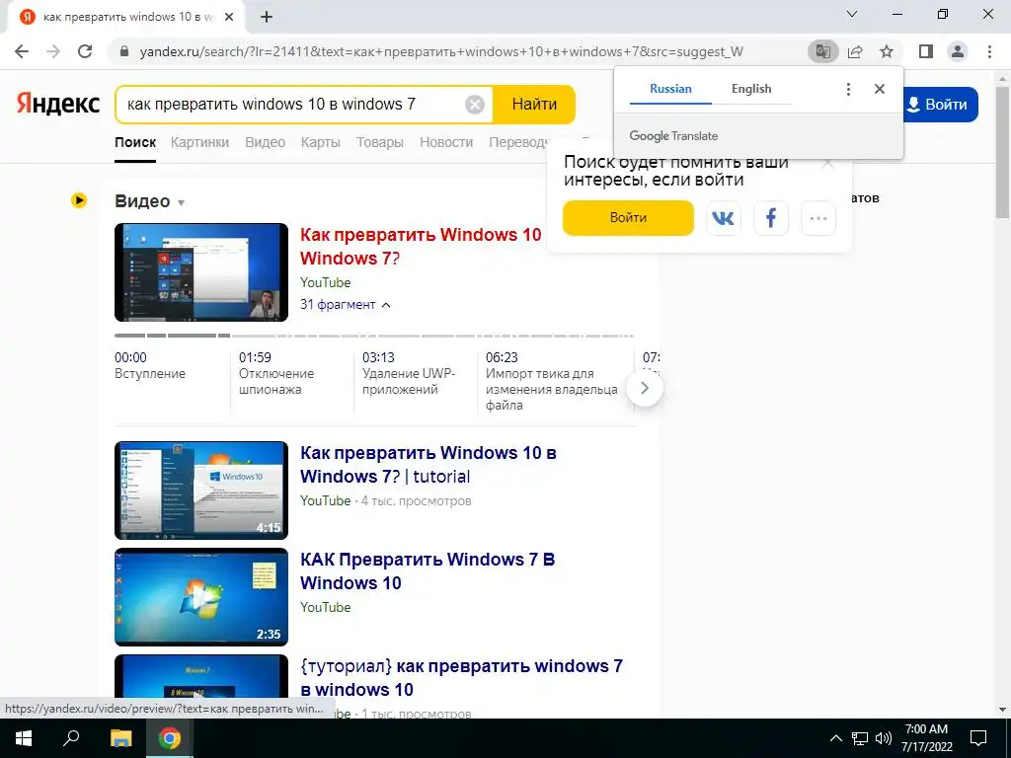Open translate popup options menu
The width and height of the screenshot is (1011, 758).
pyautogui.click(x=848, y=89)
